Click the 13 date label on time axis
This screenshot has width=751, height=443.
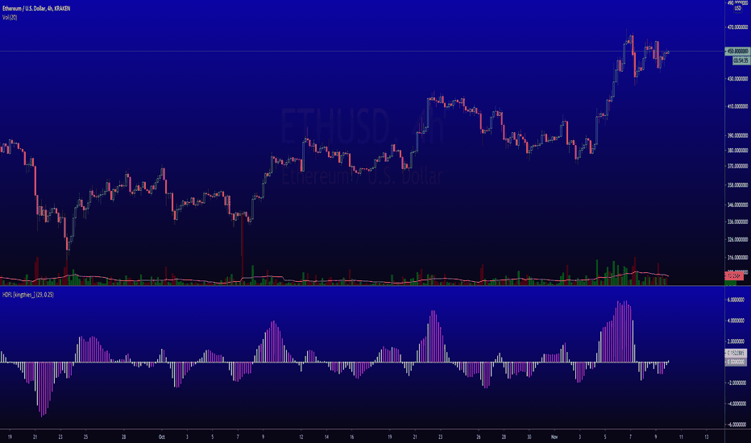pos(707,437)
